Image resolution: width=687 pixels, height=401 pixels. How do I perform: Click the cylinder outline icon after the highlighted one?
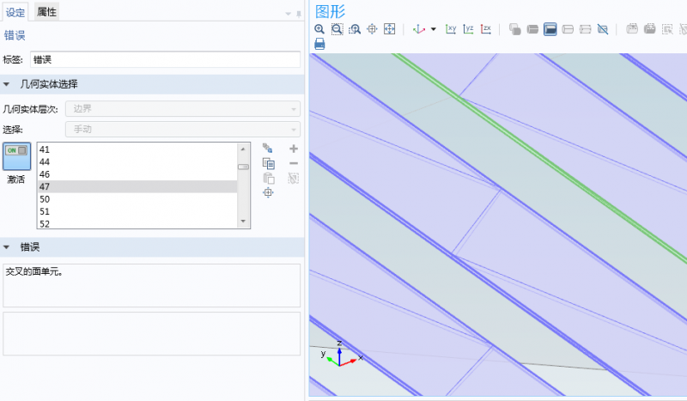pos(568,29)
